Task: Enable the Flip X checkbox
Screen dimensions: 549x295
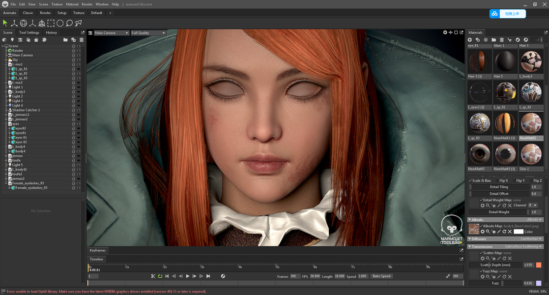Action: click(497, 180)
